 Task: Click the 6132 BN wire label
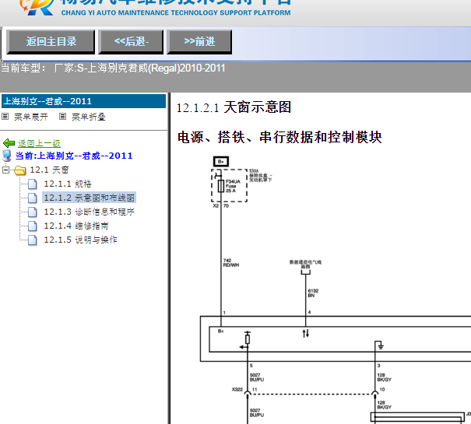coord(313,293)
